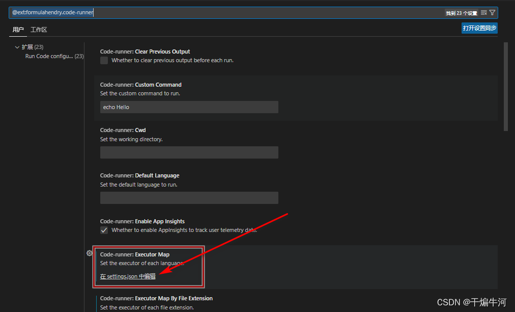Click the Code-runner: Clear Previous Output title

145,51
